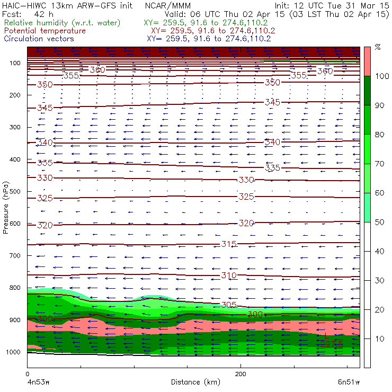Click the '200' distance axis tick label
Viewport: 392px width, 392px height.
240,374
